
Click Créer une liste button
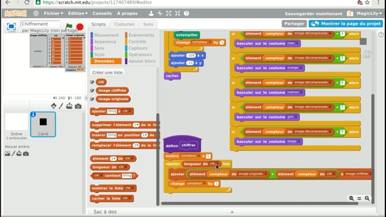107,72
